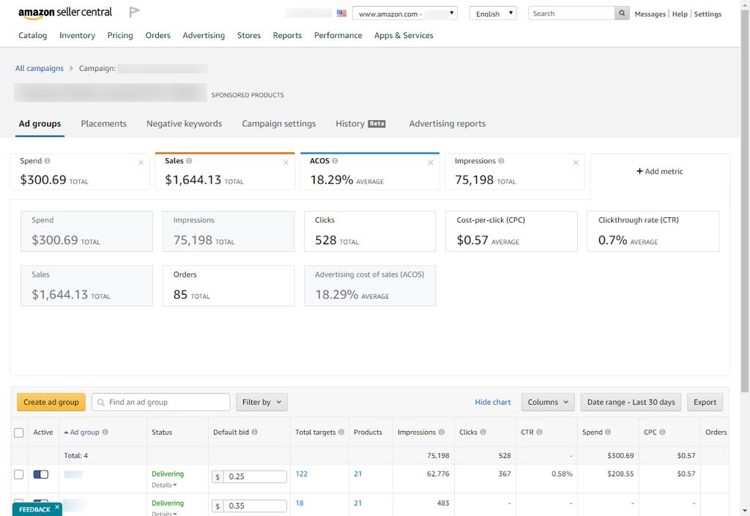Switch to the Campaign settings tab
750x516 pixels.
click(279, 124)
